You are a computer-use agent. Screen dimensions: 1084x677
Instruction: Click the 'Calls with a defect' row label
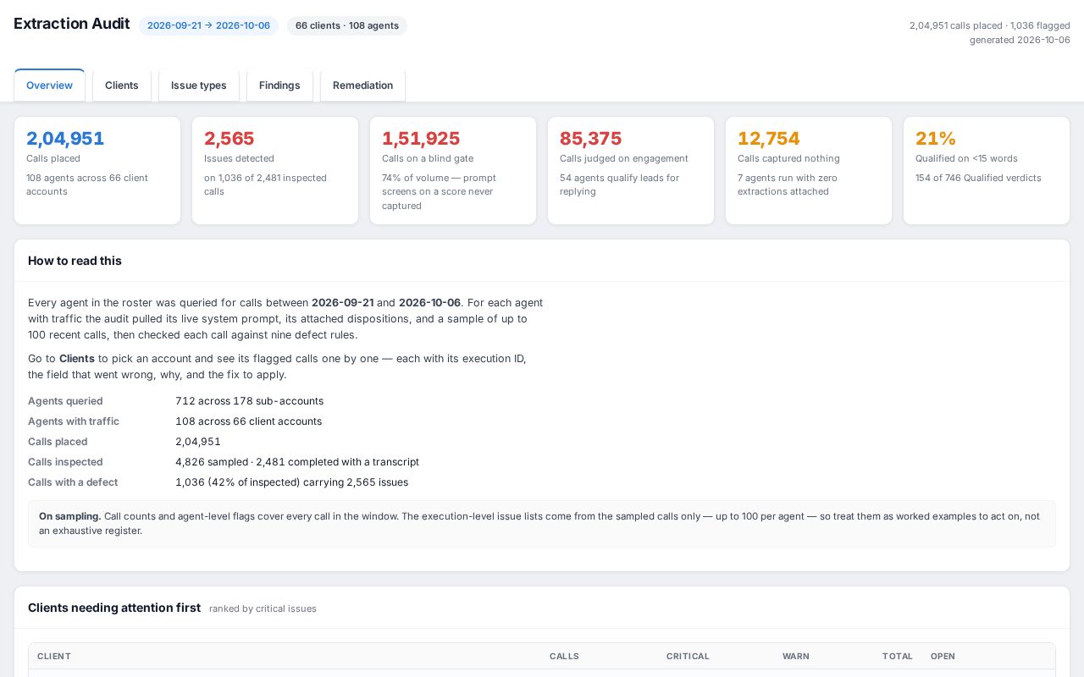pyautogui.click(x=73, y=482)
